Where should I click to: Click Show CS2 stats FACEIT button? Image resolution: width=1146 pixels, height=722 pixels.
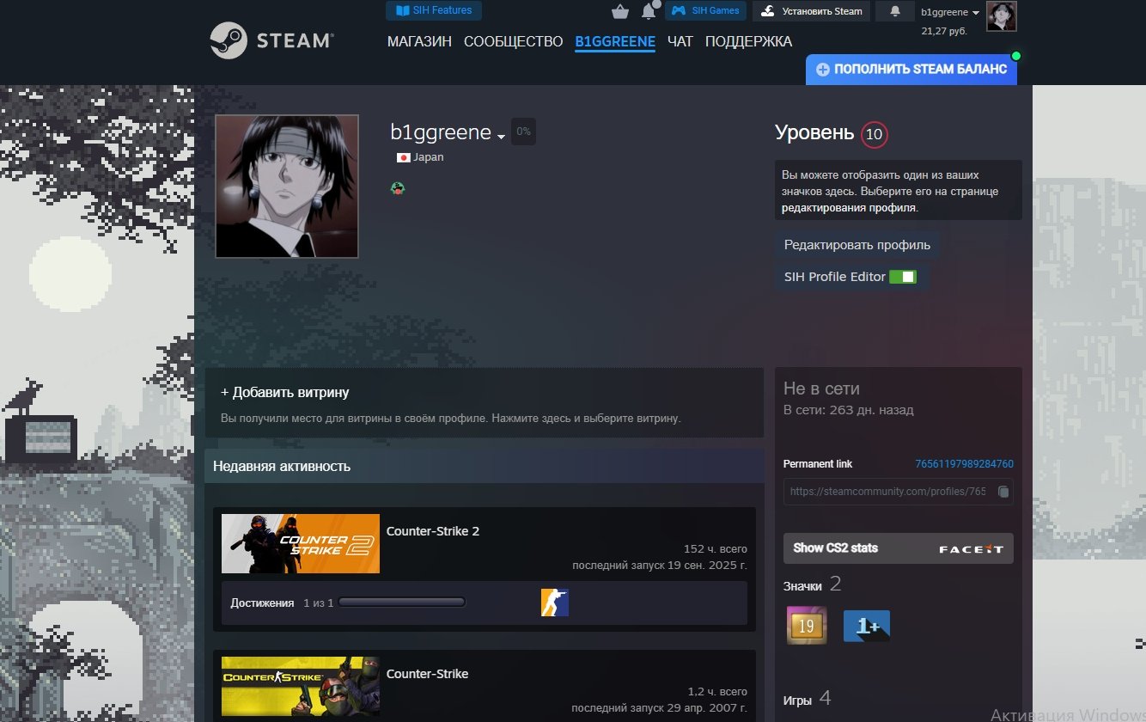pos(899,548)
